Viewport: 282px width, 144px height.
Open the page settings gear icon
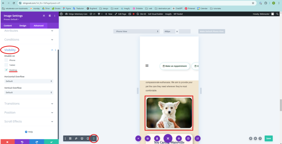point(179,139)
